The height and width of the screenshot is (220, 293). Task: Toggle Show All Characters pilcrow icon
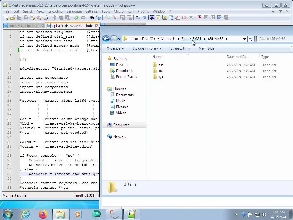tap(144, 17)
